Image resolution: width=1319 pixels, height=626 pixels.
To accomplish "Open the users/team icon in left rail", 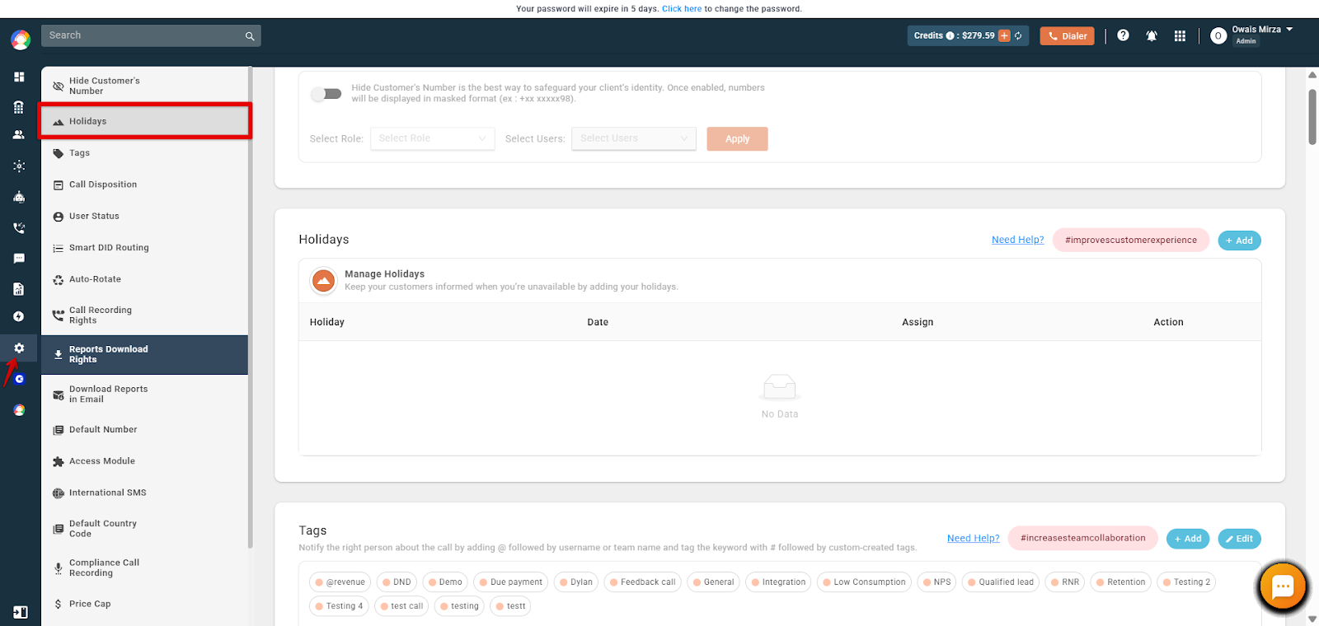I will (19, 134).
